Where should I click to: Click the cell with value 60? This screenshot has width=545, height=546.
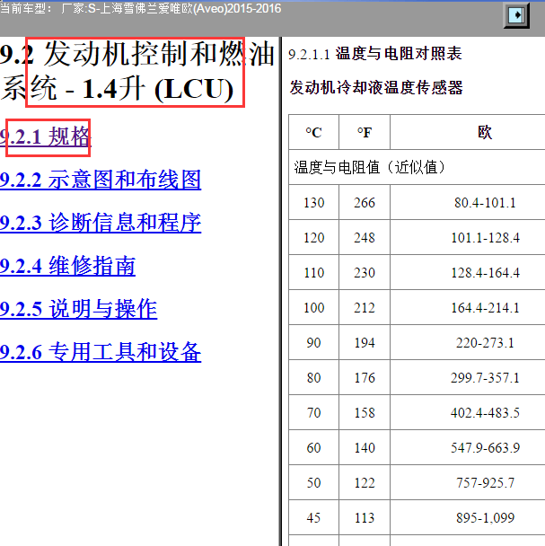(x=313, y=448)
